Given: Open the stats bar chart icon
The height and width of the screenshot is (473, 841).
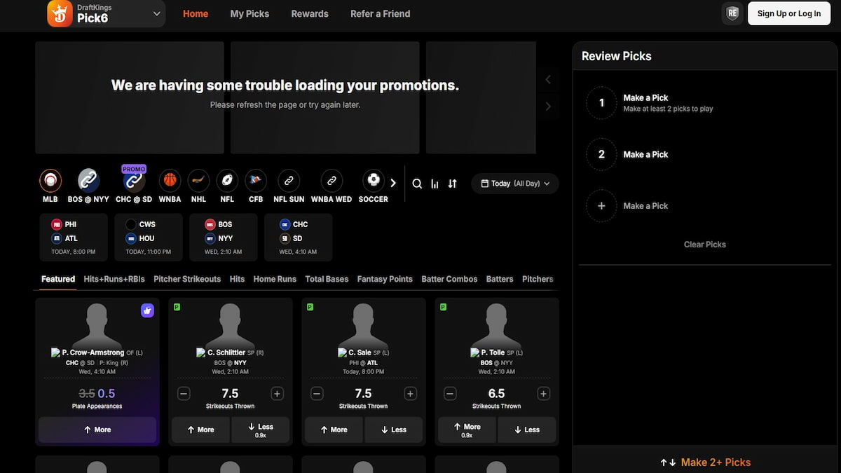Looking at the screenshot, I should [x=435, y=184].
